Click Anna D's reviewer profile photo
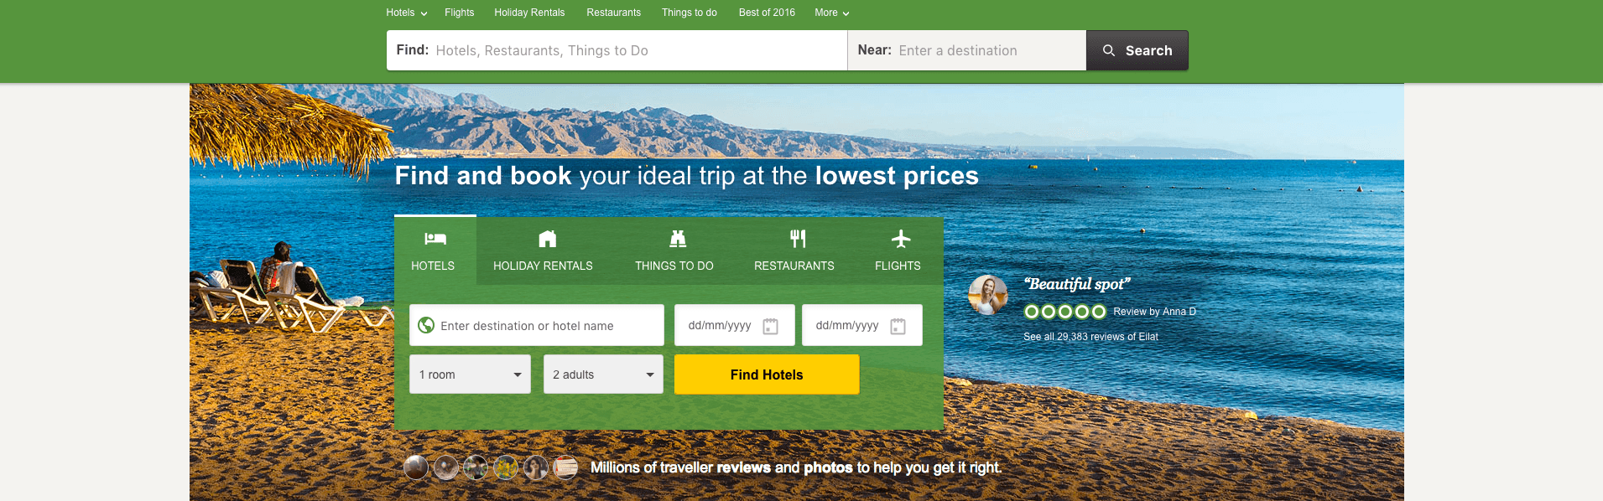The height and width of the screenshot is (501, 1603). tap(988, 294)
